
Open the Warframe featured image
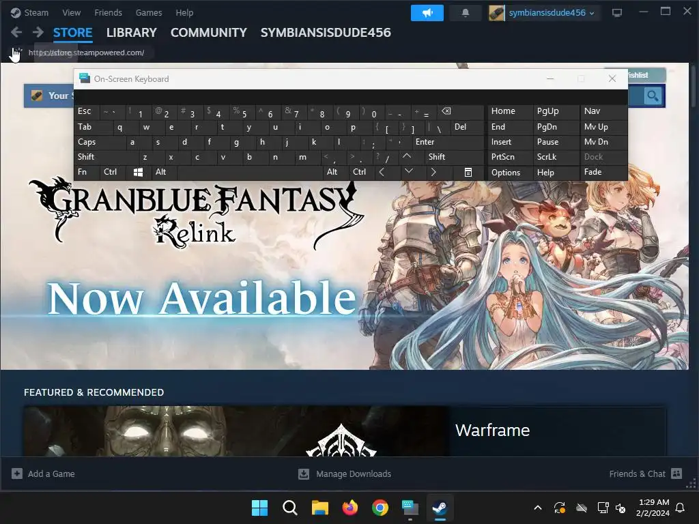click(x=236, y=431)
